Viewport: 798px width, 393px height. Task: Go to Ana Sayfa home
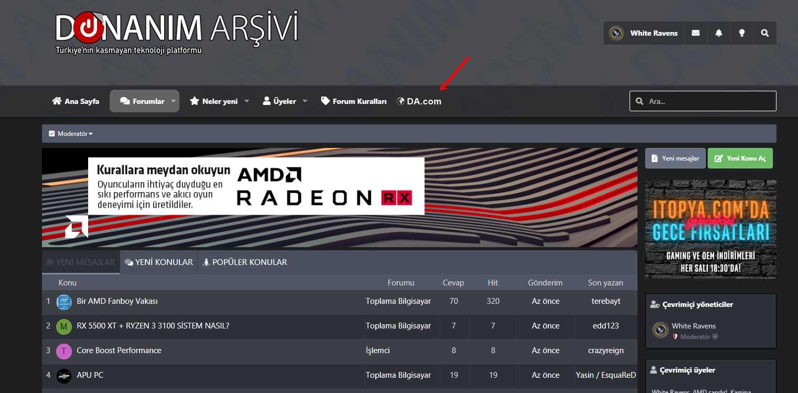(76, 101)
